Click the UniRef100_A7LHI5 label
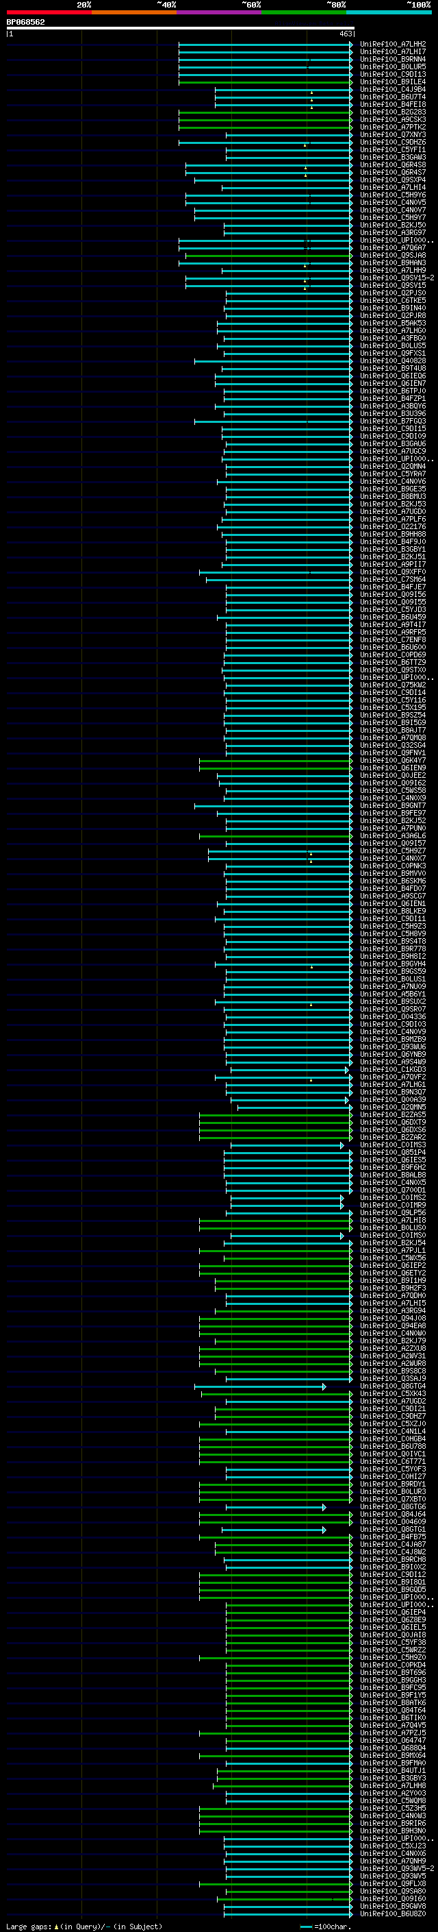The height and width of the screenshot is (1932, 438). tap(393, 1304)
